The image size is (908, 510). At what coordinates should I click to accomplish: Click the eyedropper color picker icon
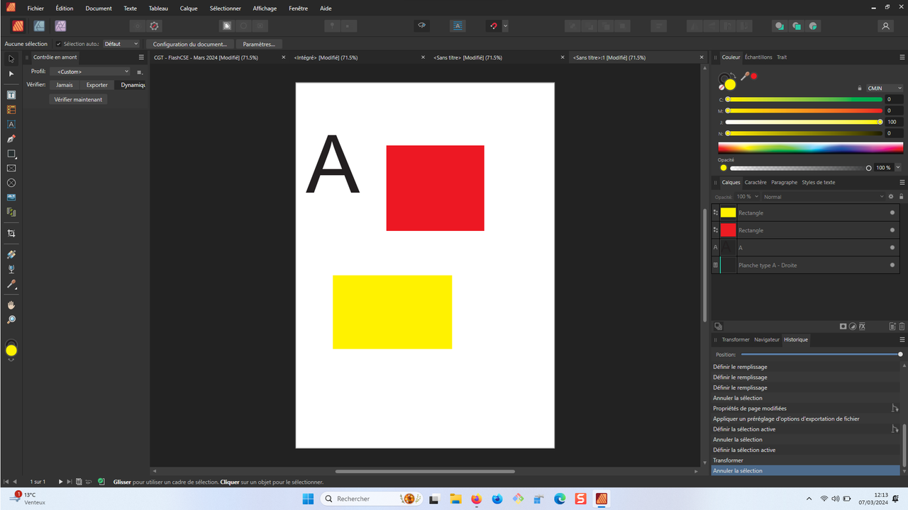pos(745,76)
